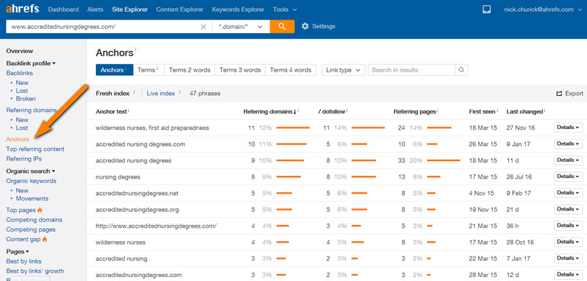Click the 'accredited nursing' anchor text
Viewport: 587px width, 281px height.
(x=121, y=259)
